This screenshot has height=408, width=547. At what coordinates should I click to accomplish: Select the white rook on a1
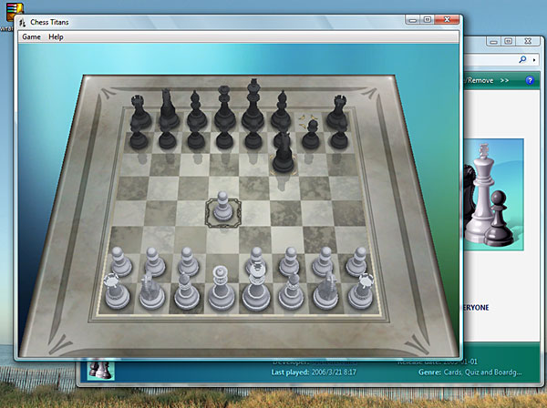(x=117, y=291)
